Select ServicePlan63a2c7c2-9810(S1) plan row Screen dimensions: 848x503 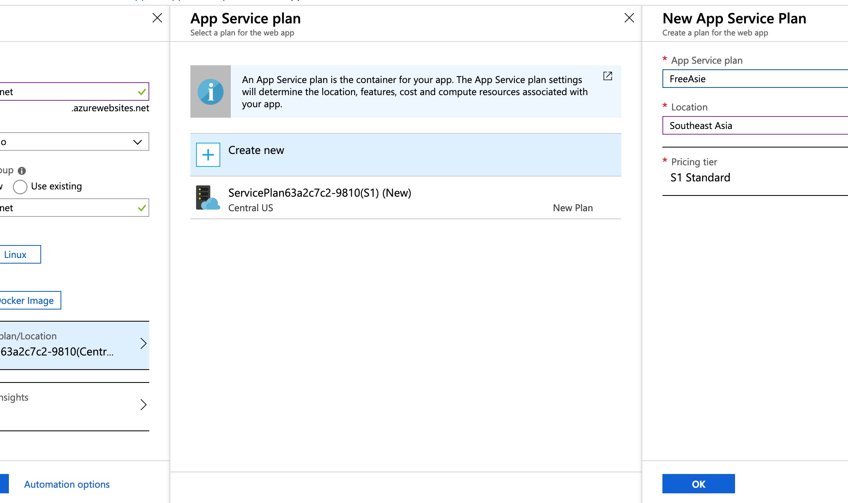pyautogui.click(x=405, y=200)
